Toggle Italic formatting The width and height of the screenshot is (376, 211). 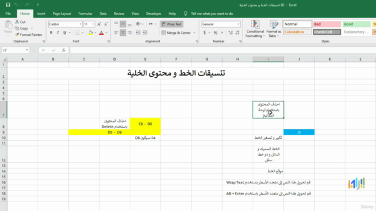pos(58,33)
